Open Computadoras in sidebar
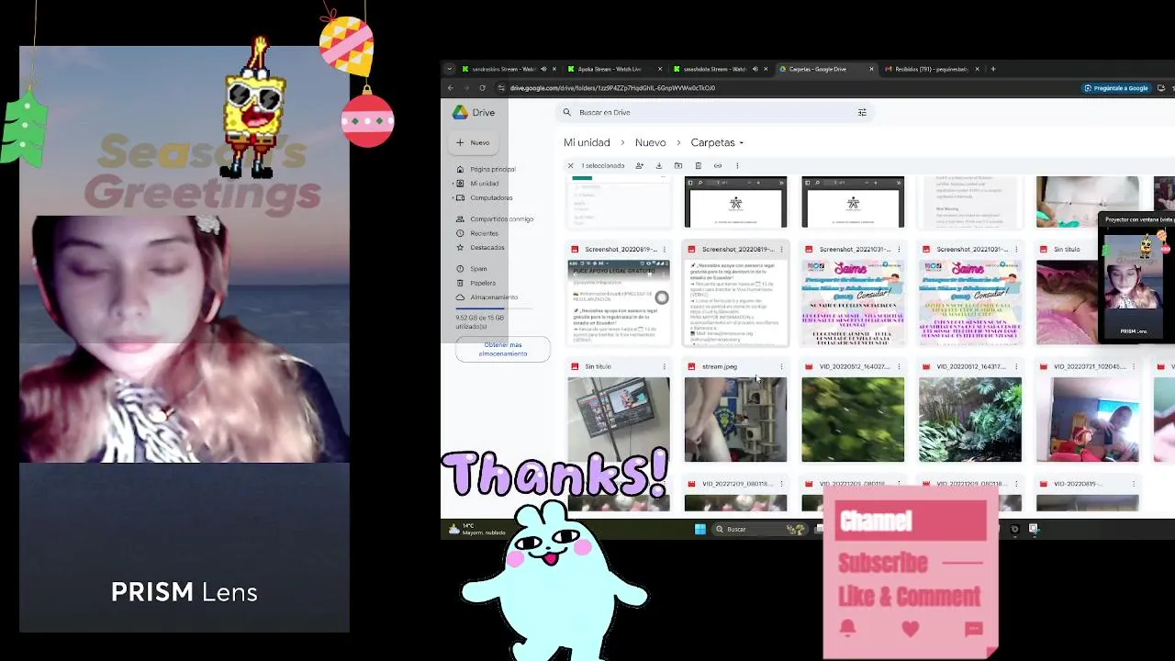 click(491, 197)
